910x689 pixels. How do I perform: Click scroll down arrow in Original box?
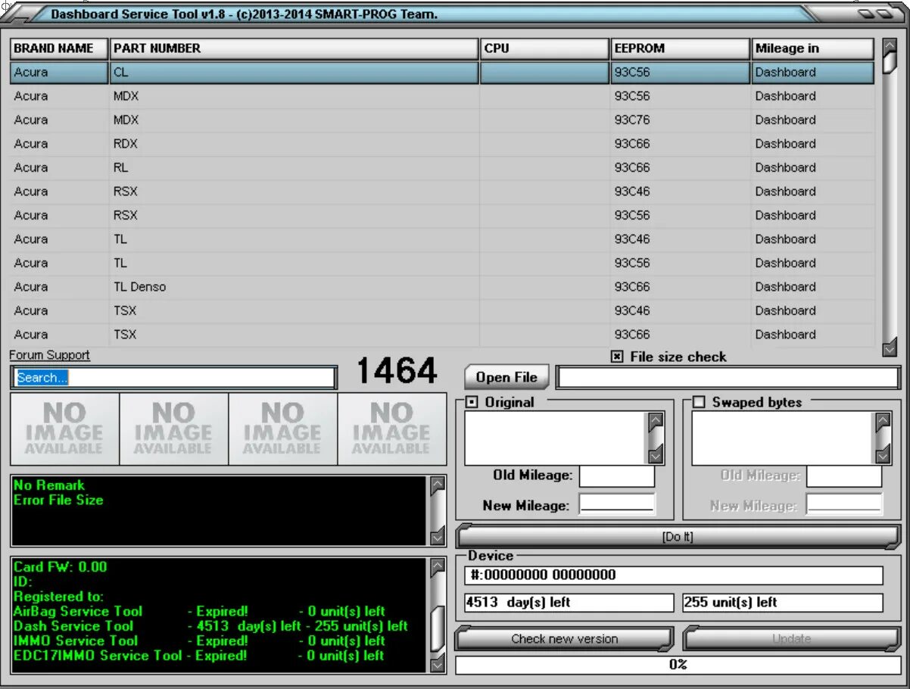[656, 454]
